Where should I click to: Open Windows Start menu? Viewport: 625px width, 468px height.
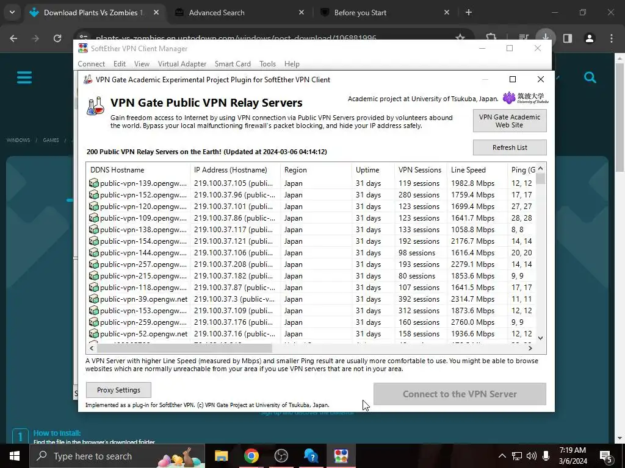15,456
